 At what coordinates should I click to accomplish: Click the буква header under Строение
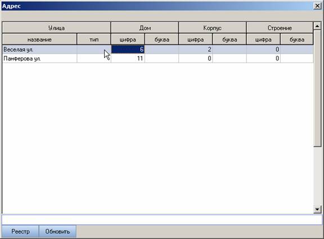[x=297, y=39]
